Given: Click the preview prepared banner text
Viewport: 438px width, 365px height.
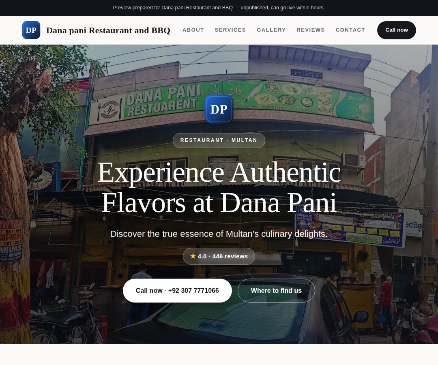Looking at the screenshot, I should click(219, 8).
